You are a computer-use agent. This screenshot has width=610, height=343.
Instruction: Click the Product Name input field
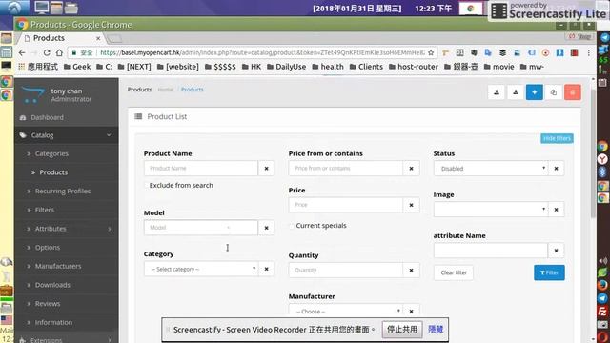pyautogui.click(x=201, y=169)
